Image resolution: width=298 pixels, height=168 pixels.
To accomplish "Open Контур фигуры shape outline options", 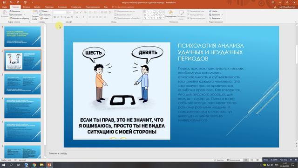I will point(196,14).
